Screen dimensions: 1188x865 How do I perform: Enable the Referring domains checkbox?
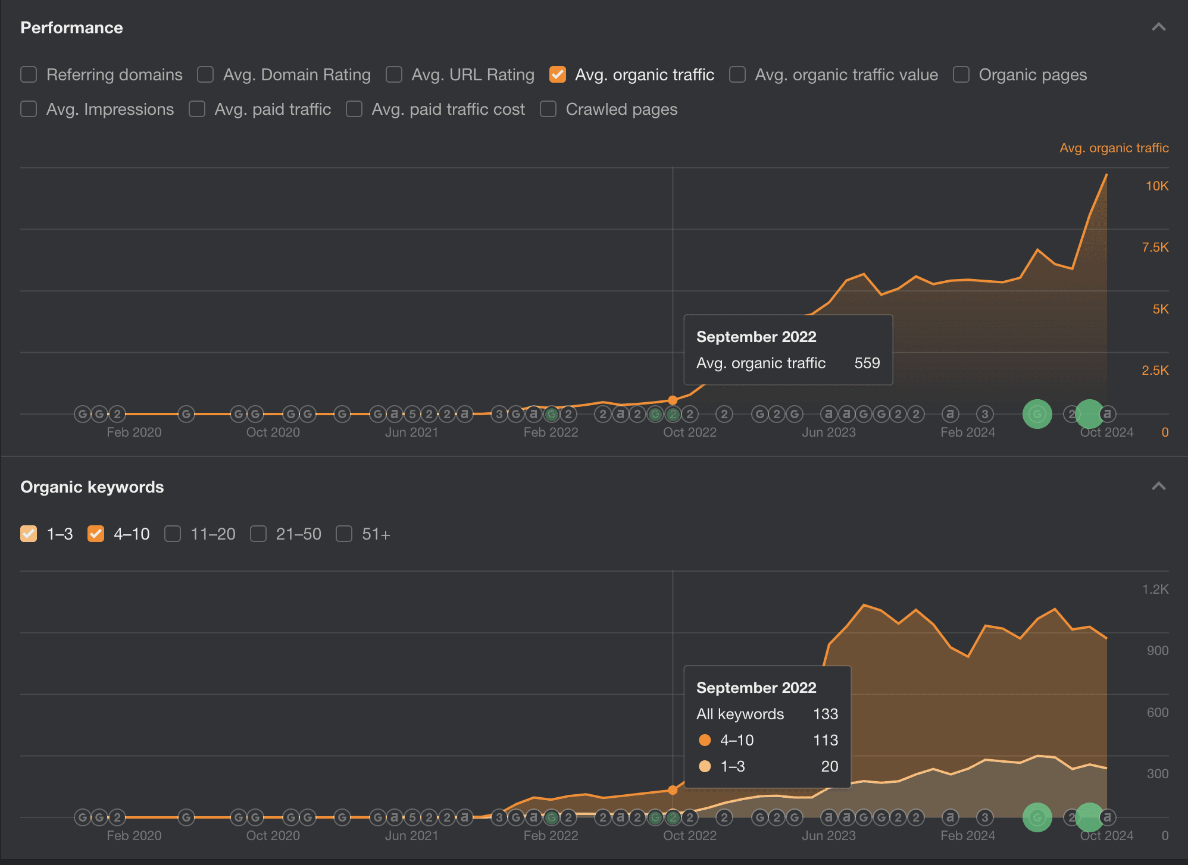tap(29, 75)
